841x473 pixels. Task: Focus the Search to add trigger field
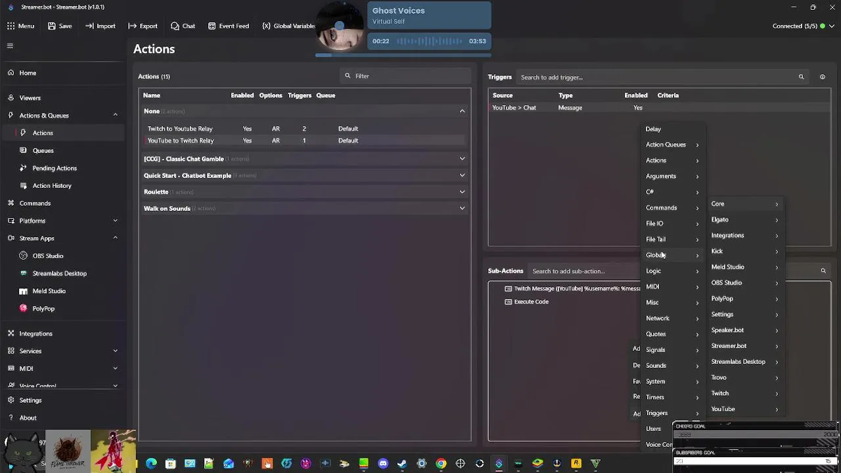click(664, 78)
